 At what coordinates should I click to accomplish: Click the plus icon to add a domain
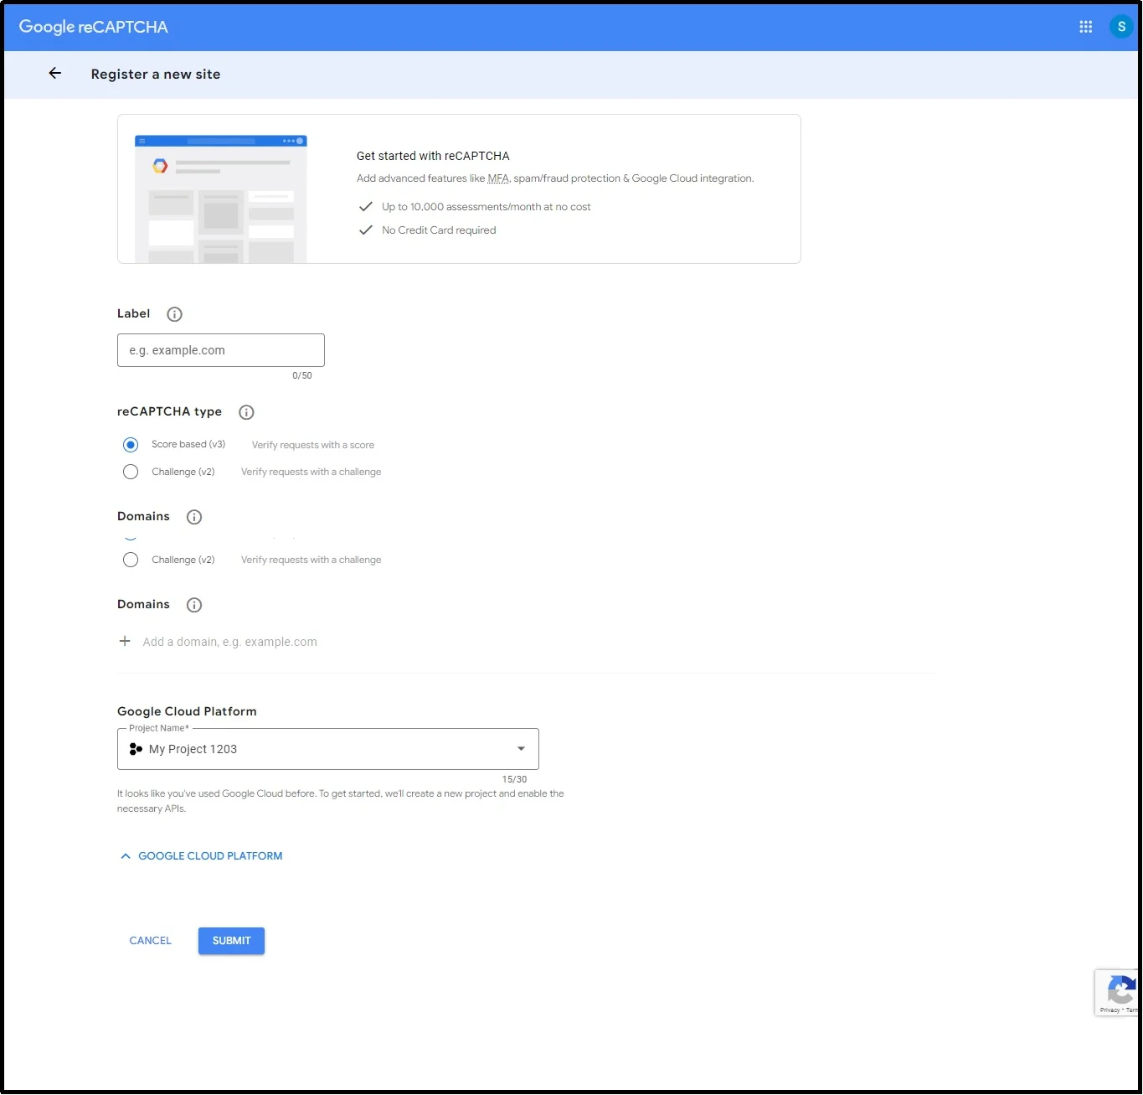(124, 641)
